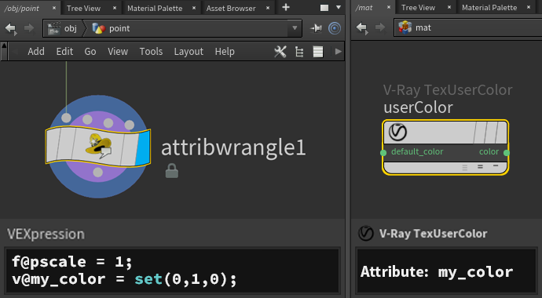Screen dimensions: 542x298
Task: Click the obj path segment
Action: 63,28
